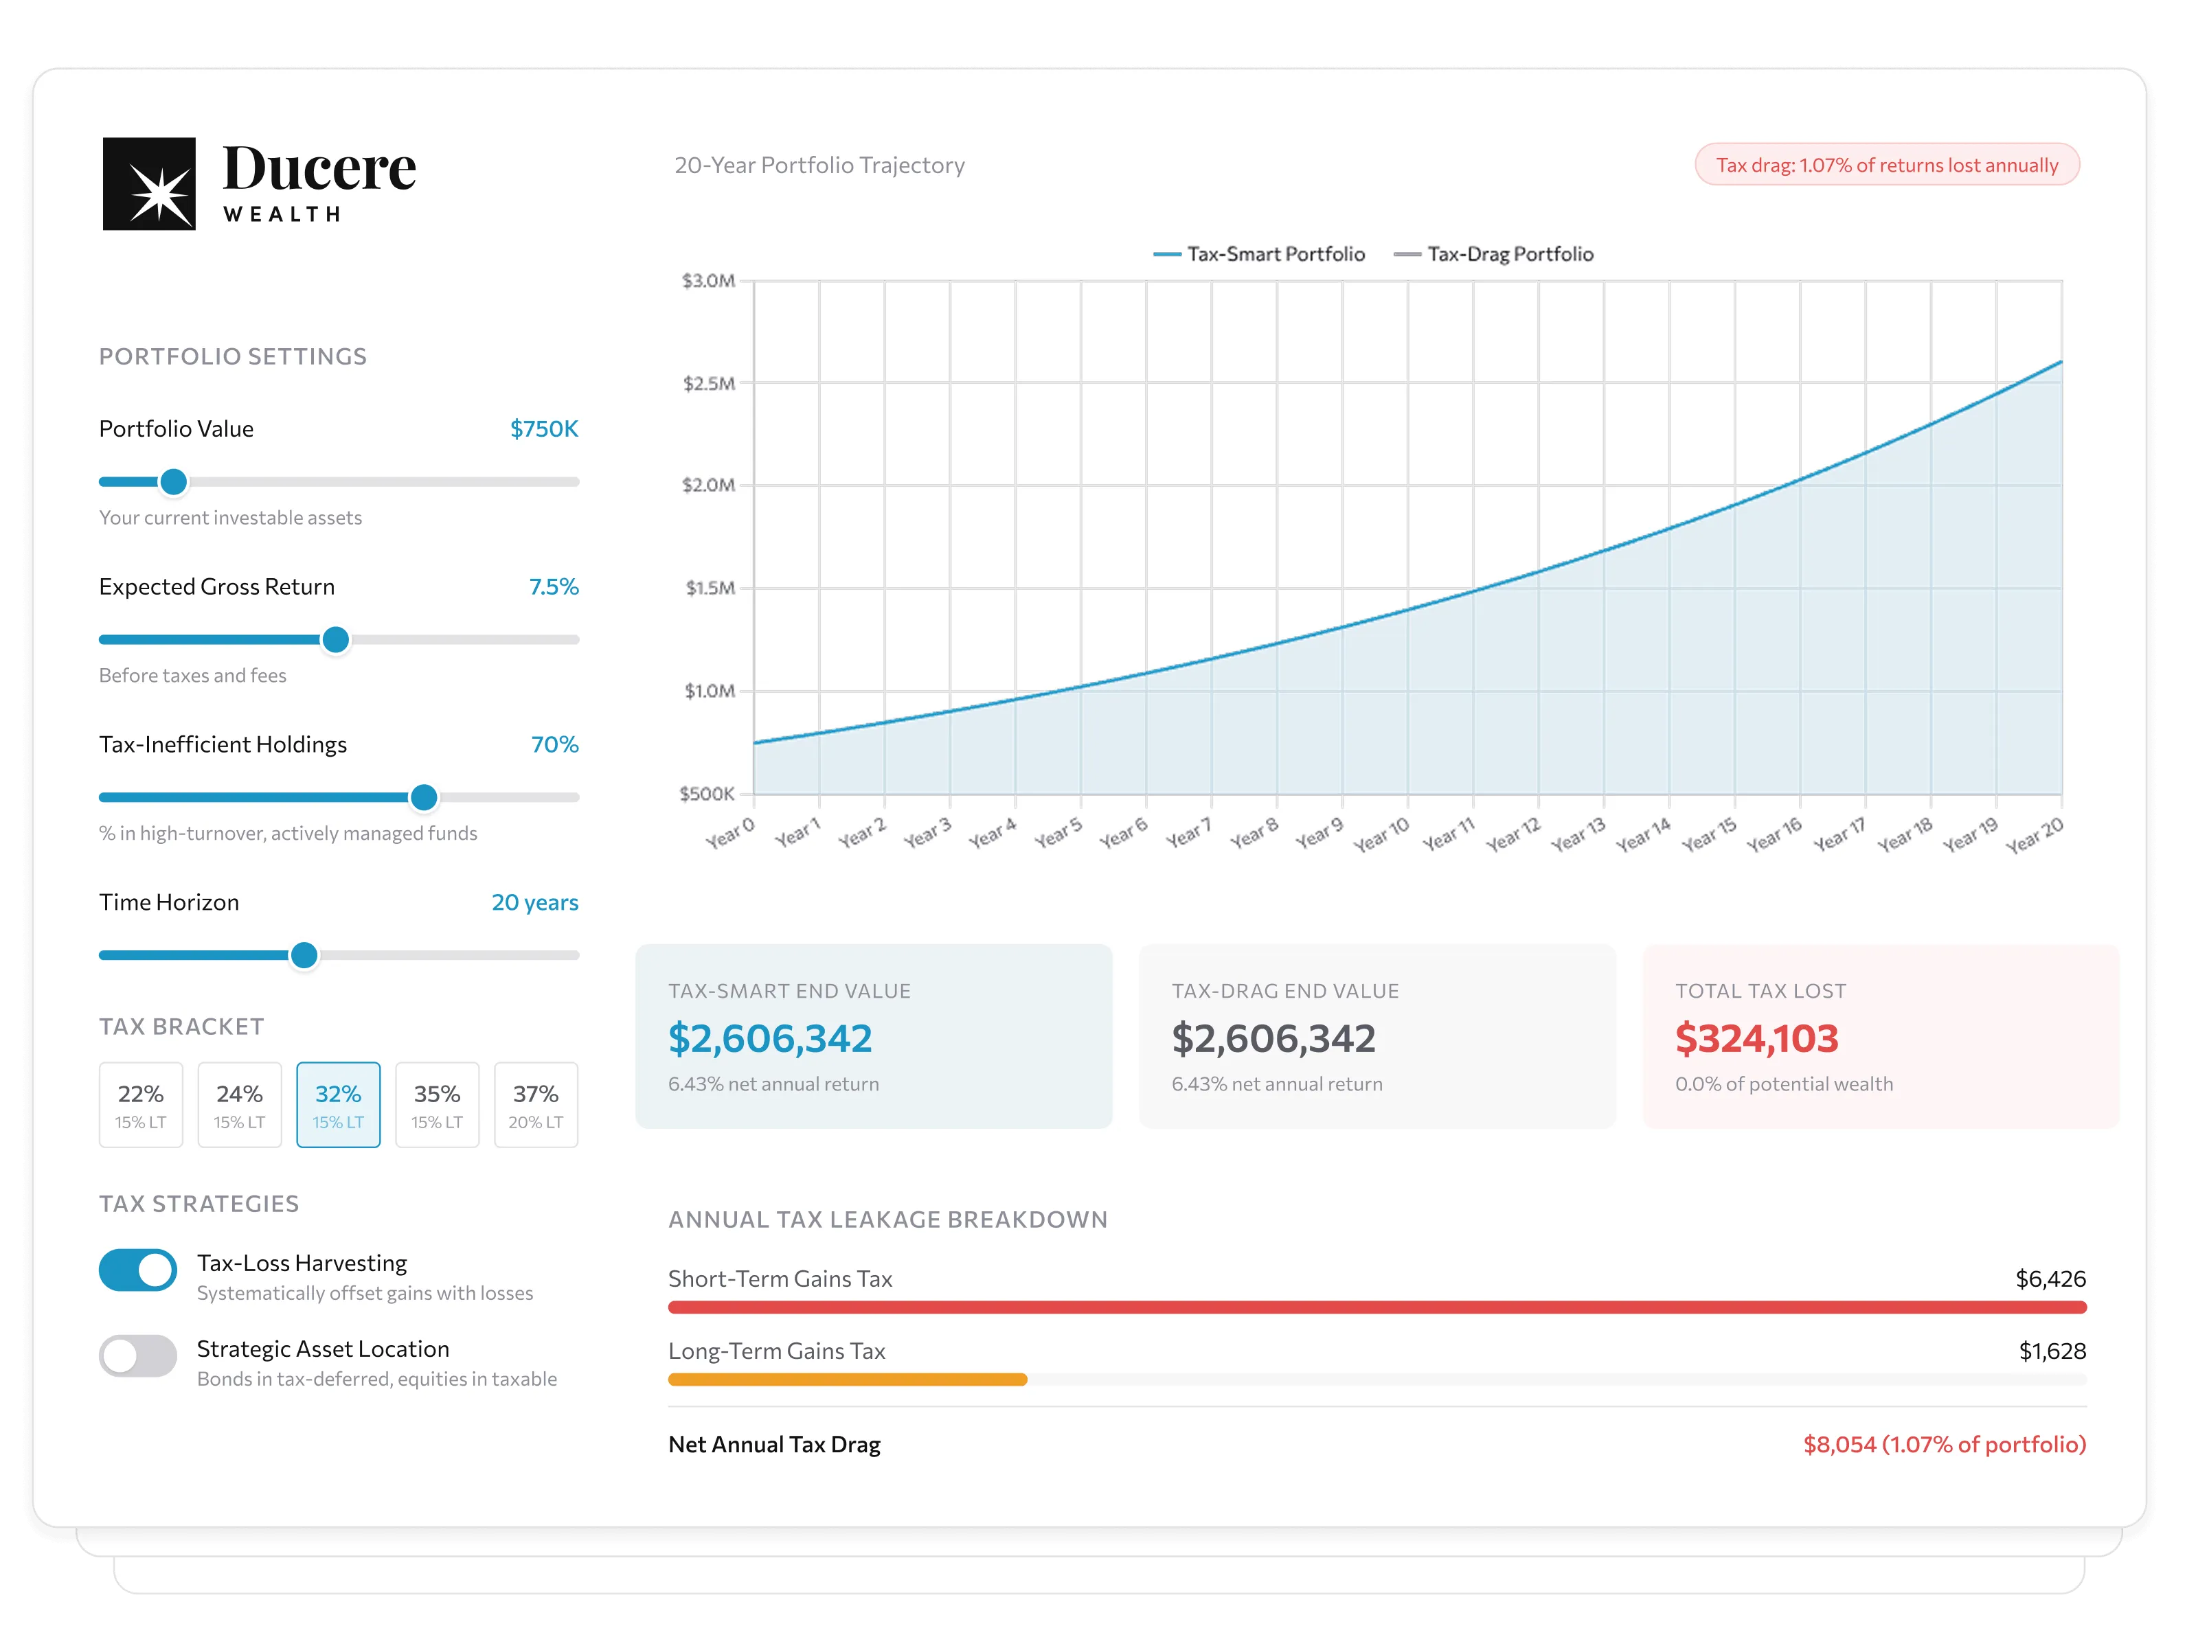
Task: Click the $324,103 total tax lost figure
Action: [1757, 1039]
